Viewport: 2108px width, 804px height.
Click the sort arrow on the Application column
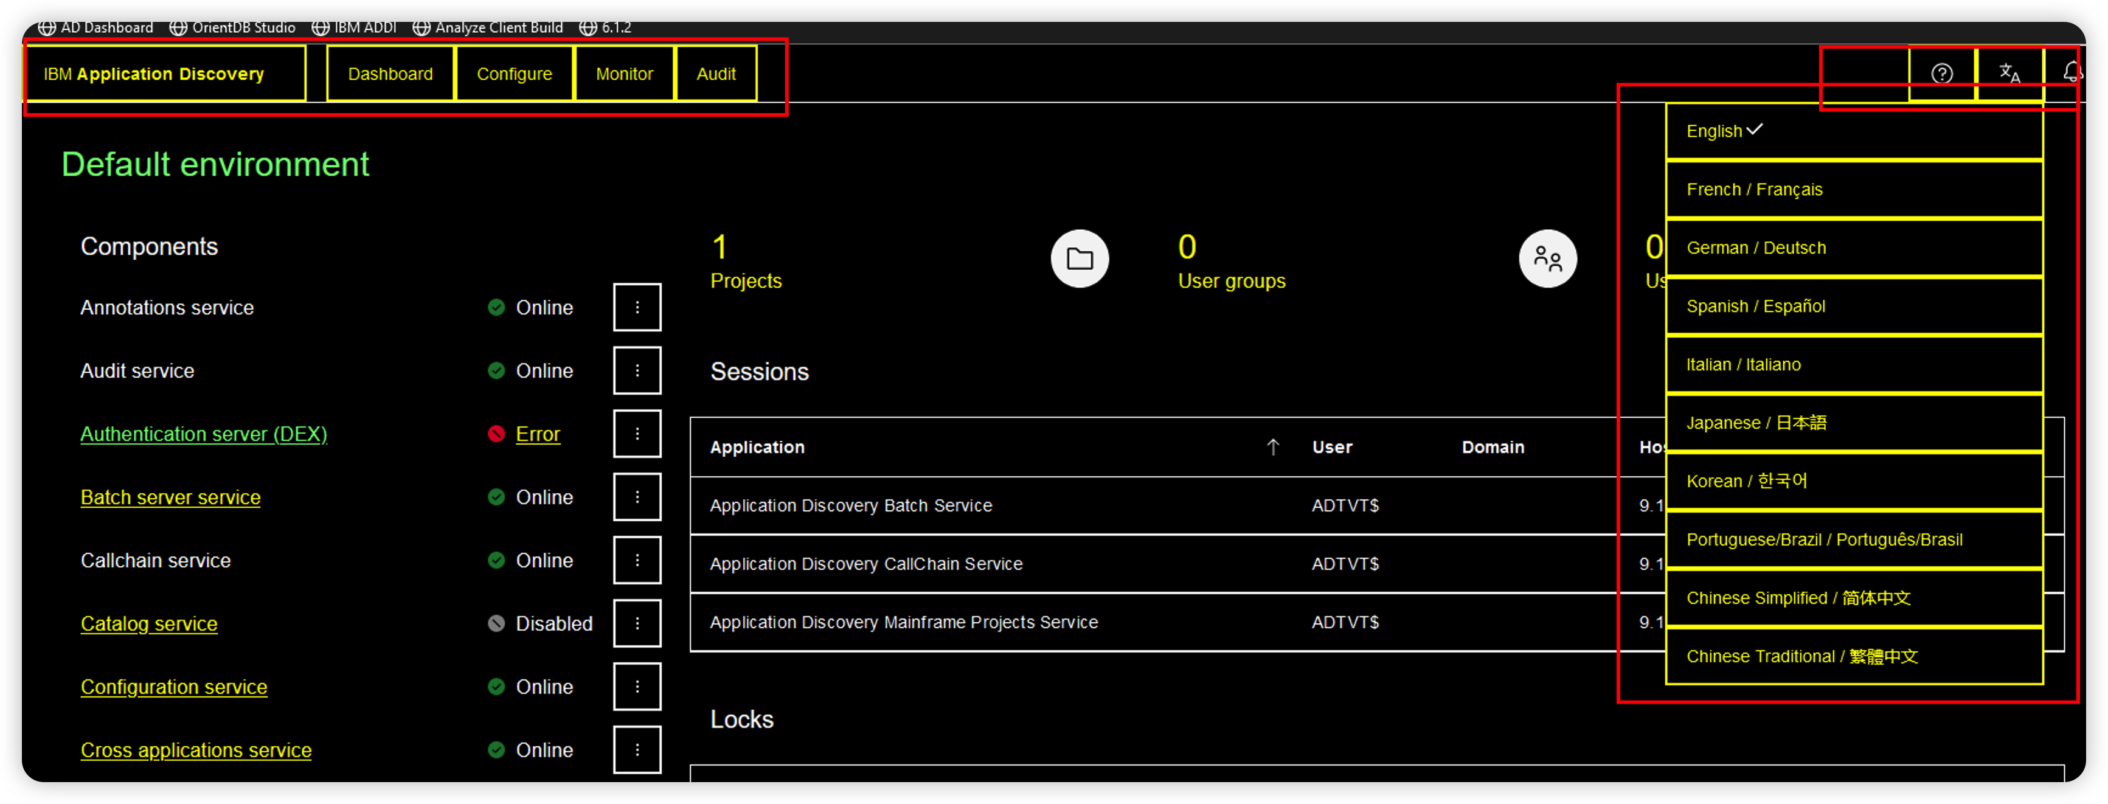(x=1274, y=448)
